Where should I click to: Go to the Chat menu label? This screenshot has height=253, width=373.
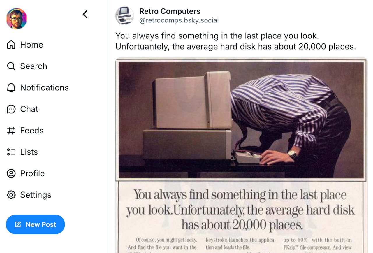(x=29, y=109)
